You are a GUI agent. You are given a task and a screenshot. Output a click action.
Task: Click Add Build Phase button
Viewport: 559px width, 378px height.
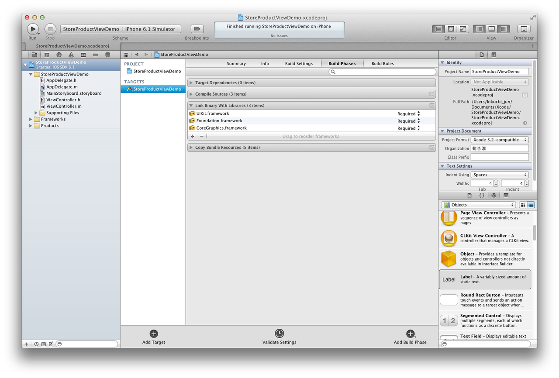point(410,337)
